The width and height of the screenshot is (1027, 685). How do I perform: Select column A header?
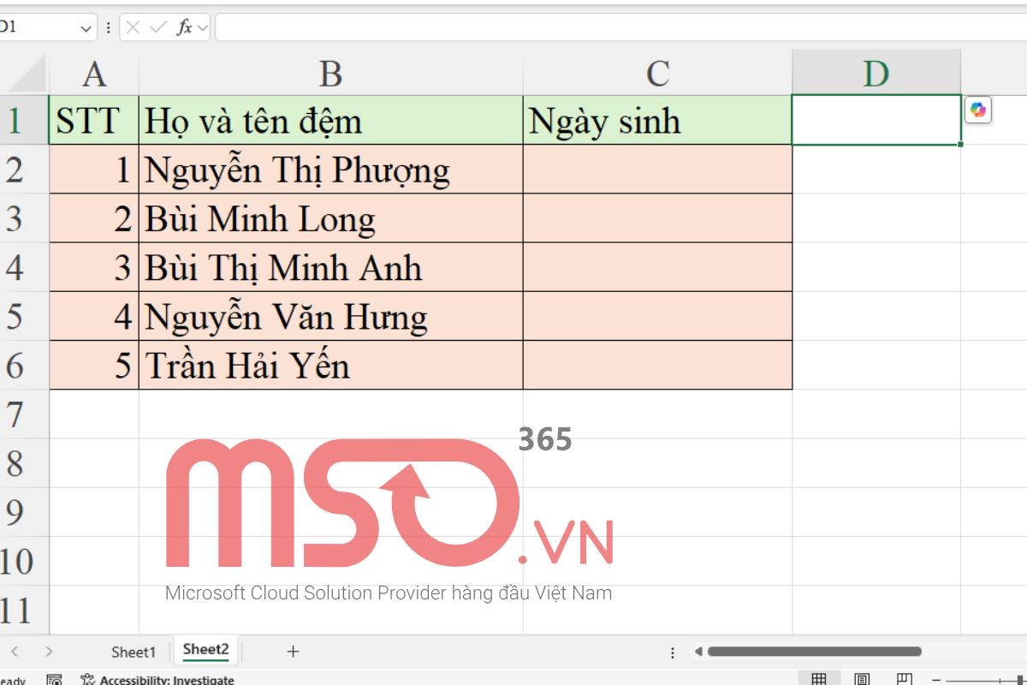pos(94,74)
